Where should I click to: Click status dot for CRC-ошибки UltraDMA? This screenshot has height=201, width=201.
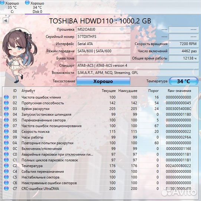click(x=6, y=189)
